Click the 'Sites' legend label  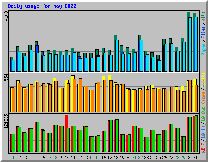coord(203,98)
